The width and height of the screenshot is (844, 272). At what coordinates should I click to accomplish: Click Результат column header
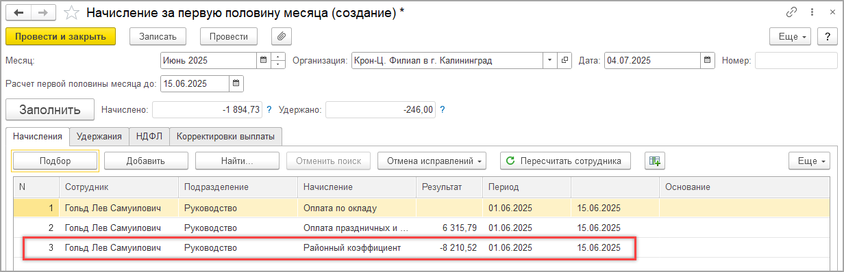449,187
